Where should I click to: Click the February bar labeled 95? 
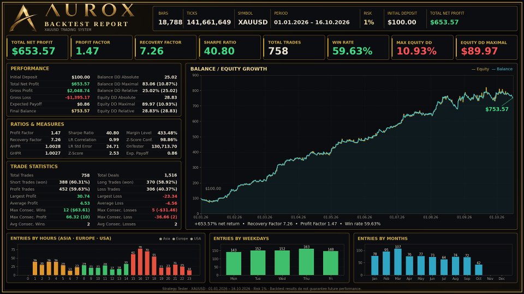tap(386, 264)
